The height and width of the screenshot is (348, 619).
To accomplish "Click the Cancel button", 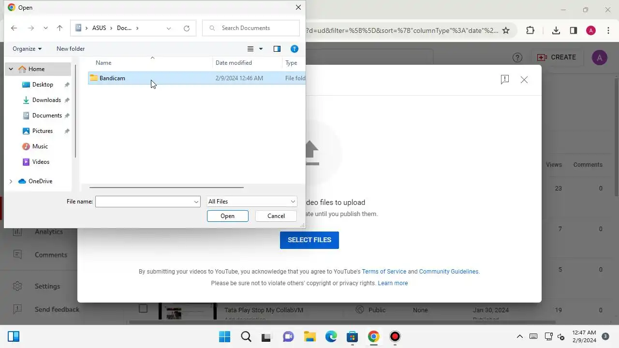I will [276, 216].
